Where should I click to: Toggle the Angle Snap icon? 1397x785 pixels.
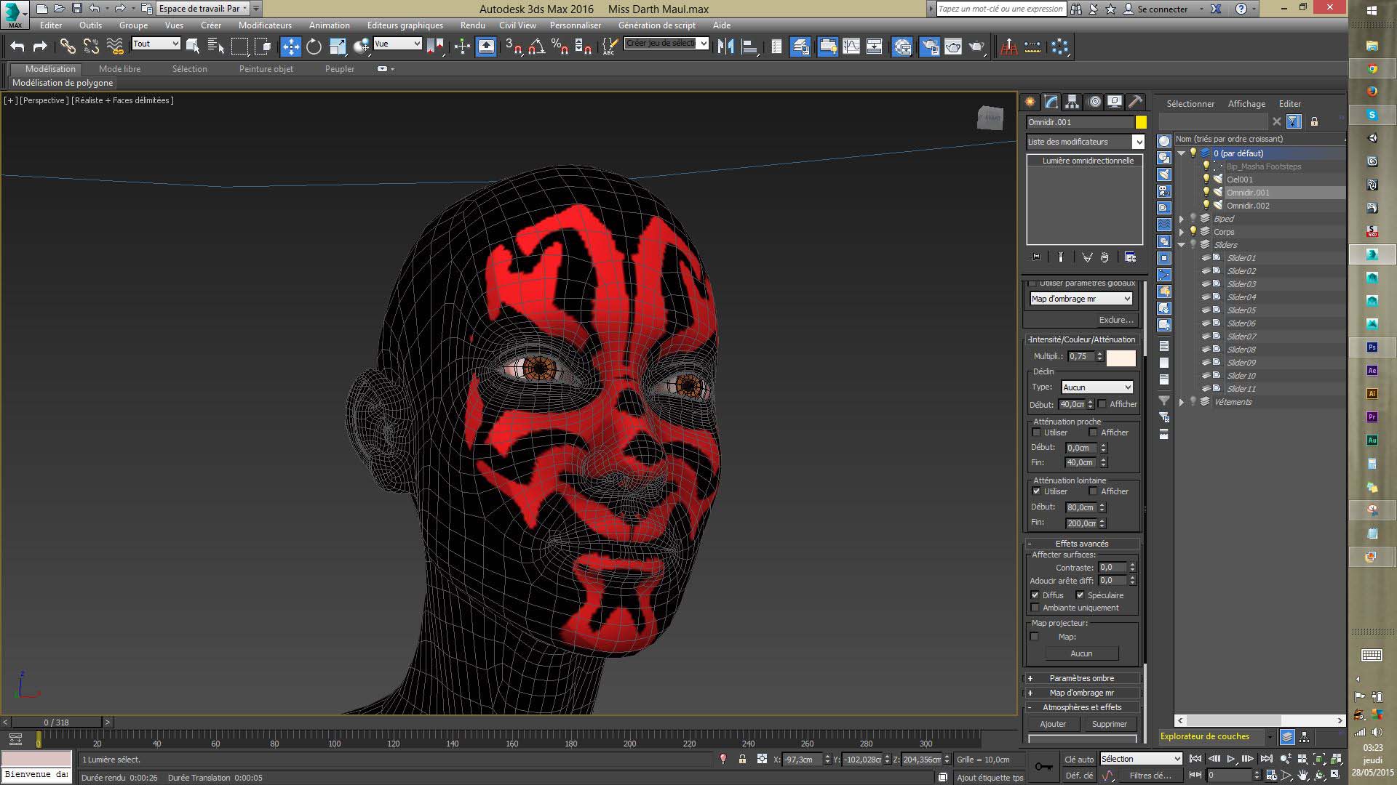tap(537, 47)
